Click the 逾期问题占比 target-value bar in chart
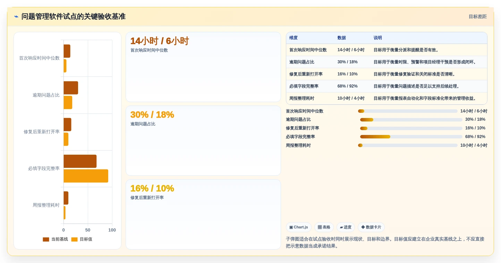The image size is (501, 263). pos(68,102)
